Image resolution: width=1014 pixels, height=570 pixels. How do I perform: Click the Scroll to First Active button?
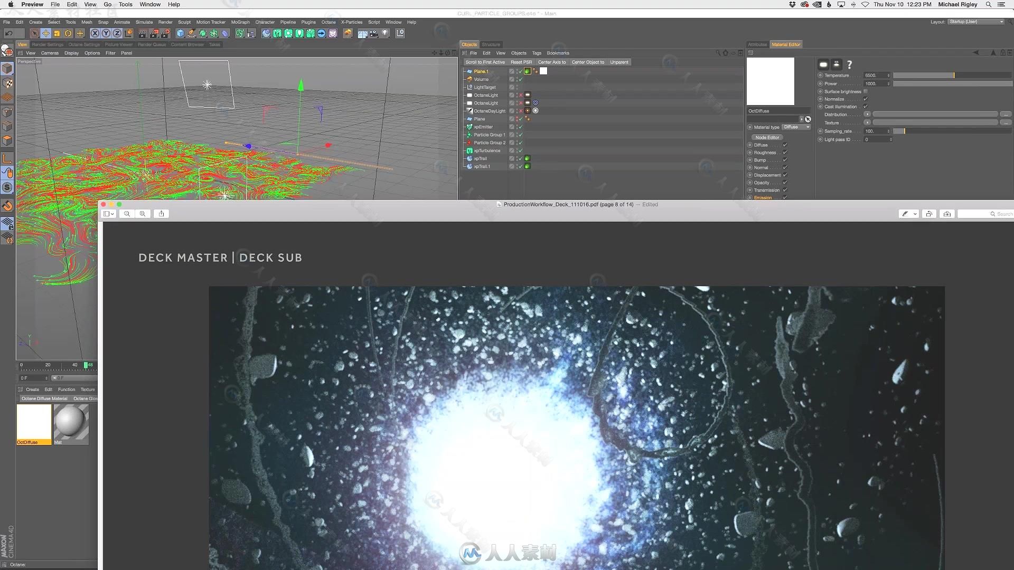(485, 62)
